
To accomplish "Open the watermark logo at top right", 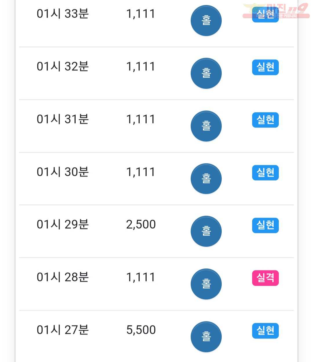I will 276,11.
